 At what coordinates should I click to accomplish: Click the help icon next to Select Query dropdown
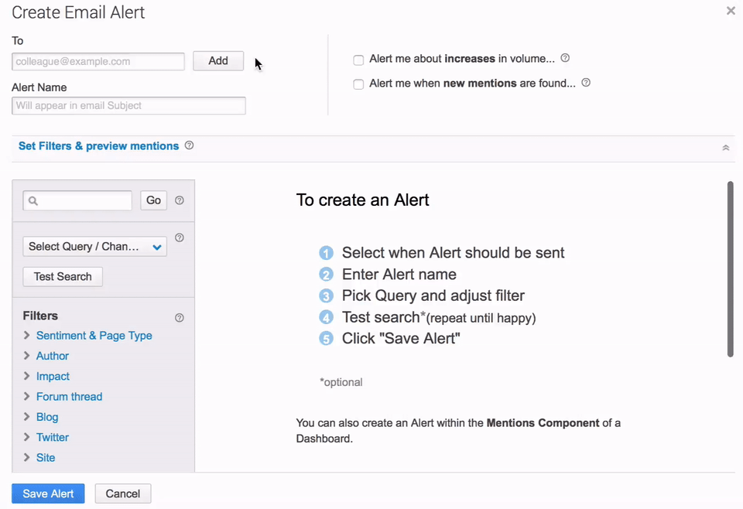[x=179, y=237]
